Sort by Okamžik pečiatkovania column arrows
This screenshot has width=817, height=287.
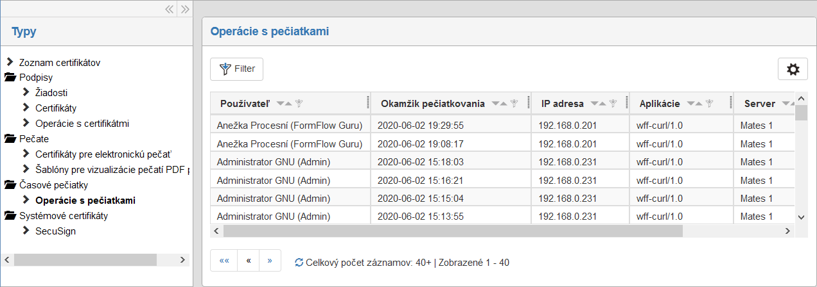tap(500, 104)
